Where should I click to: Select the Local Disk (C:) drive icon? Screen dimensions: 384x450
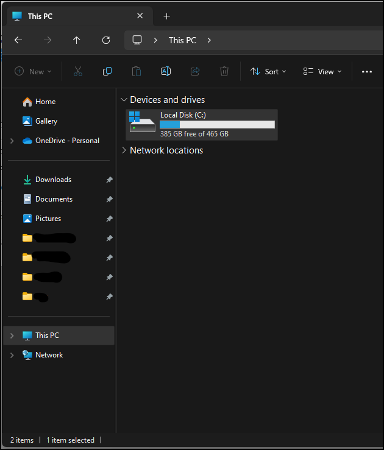pyautogui.click(x=142, y=122)
